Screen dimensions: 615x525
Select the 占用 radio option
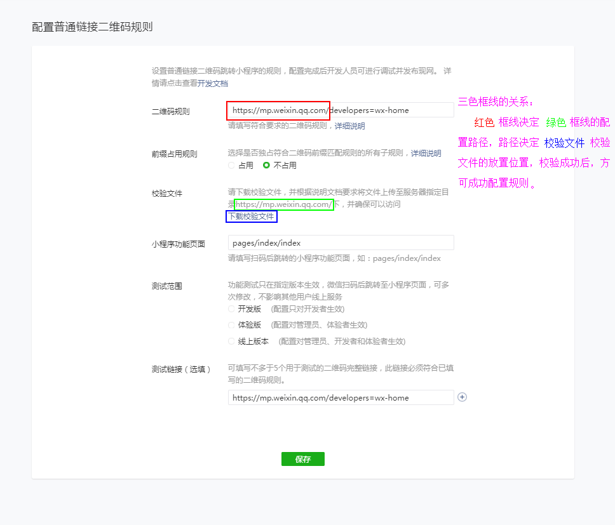click(231, 165)
